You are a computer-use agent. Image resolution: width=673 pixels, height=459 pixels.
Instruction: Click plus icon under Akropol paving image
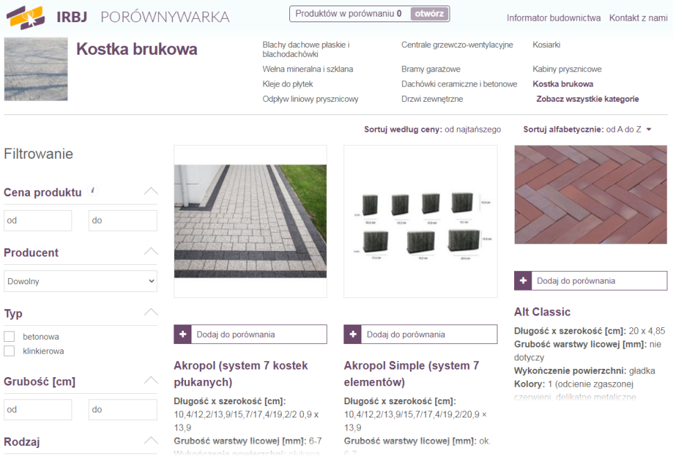[x=182, y=334]
